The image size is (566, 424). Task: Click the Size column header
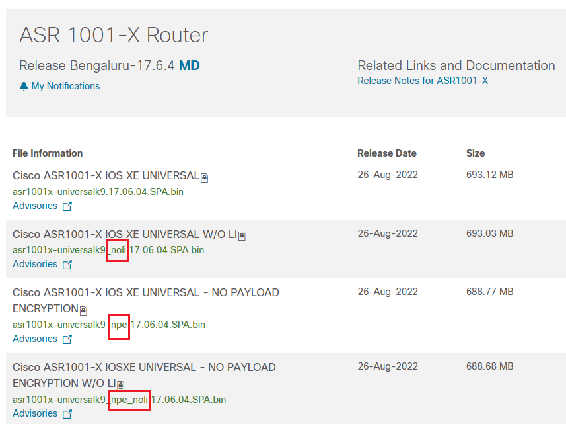click(476, 153)
